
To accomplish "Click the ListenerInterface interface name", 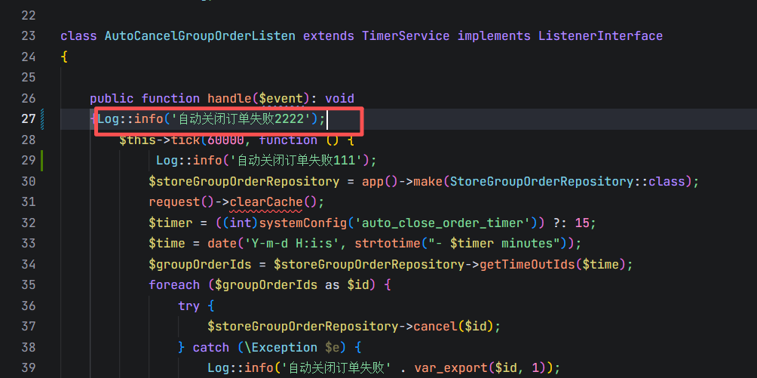I will [x=600, y=35].
